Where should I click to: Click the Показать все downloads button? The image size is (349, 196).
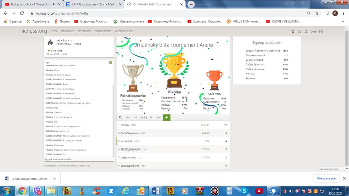coord(326,178)
